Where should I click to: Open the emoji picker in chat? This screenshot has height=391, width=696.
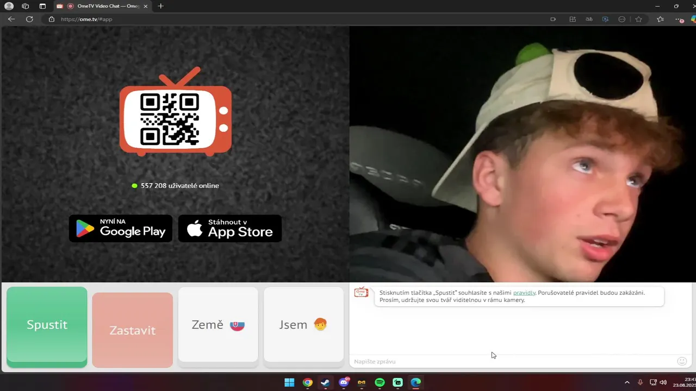682,361
